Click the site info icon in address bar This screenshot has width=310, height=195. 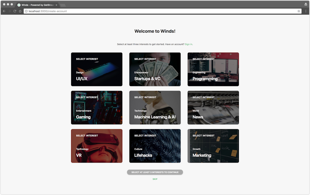[26, 11]
